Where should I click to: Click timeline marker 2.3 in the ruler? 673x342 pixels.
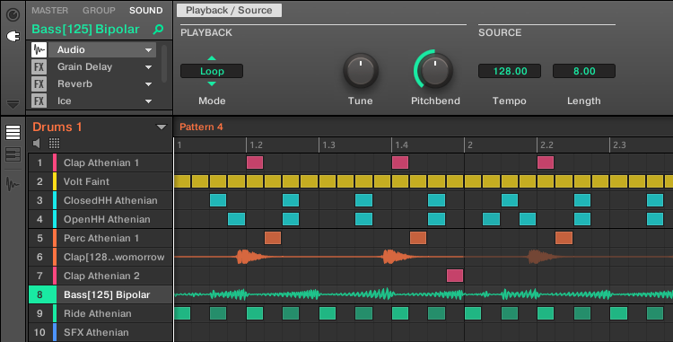click(x=619, y=145)
